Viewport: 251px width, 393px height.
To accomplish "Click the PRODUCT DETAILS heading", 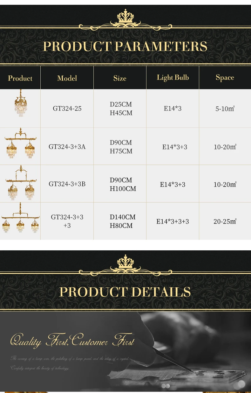I will [x=125, y=292].
